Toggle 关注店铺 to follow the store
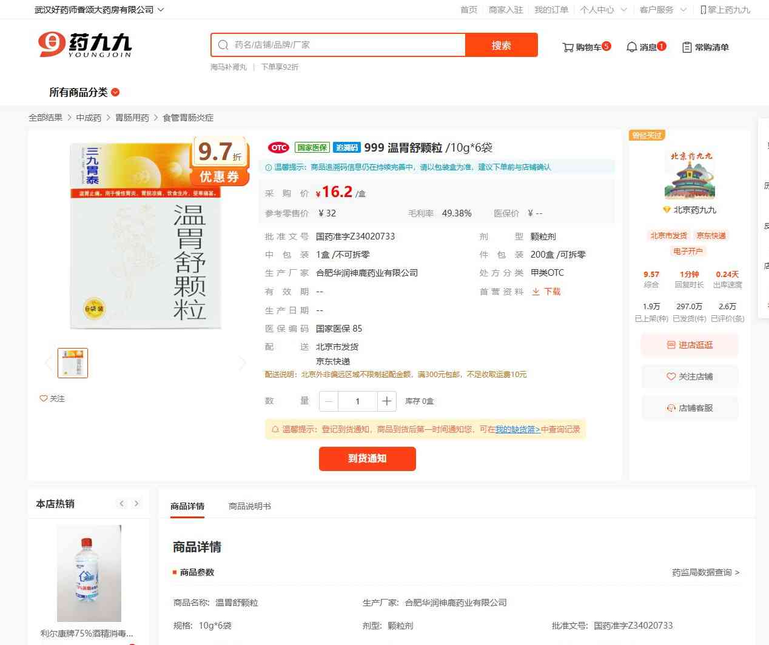The height and width of the screenshot is (645, 769). (x=690, y=376)
